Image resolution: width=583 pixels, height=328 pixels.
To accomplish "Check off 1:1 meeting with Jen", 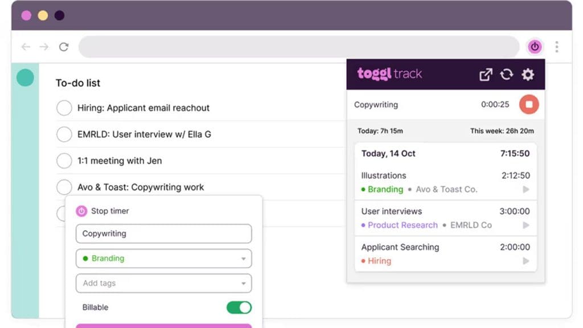I will tap(64, 161).
